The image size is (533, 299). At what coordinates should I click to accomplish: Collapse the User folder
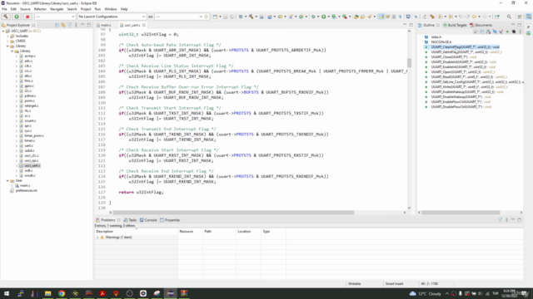(x=7, y=181)
